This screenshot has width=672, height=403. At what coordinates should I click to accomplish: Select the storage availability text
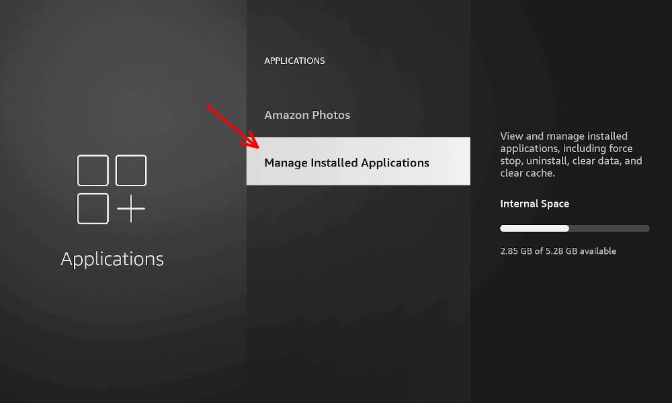click(x=558, y=251)
